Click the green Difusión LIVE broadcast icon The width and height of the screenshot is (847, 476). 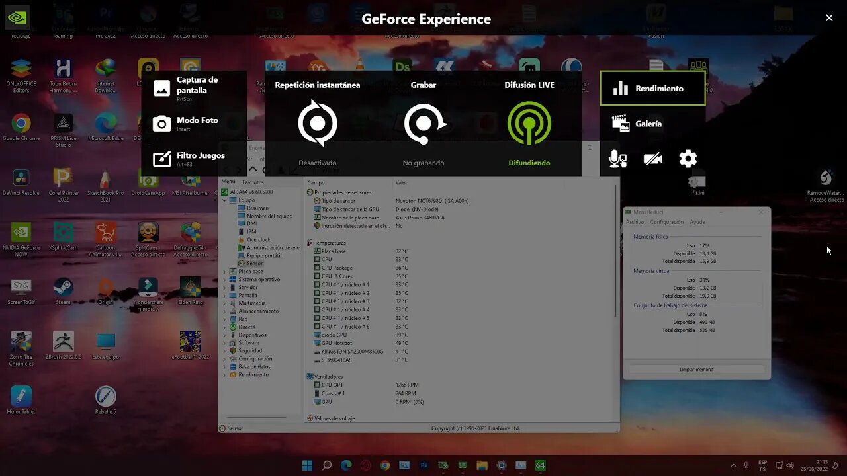click(529, 124)
